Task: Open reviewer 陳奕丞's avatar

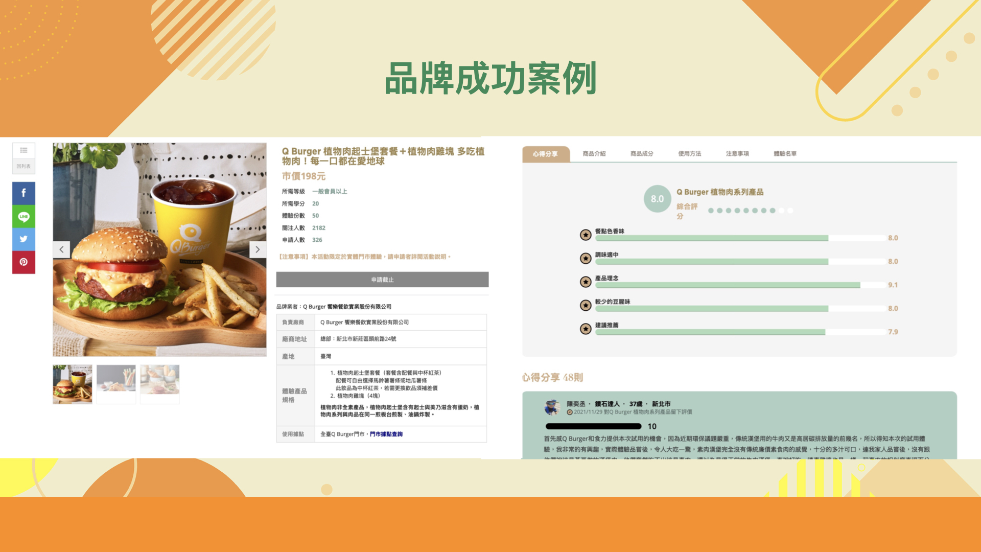Action: tap(552, 407)
